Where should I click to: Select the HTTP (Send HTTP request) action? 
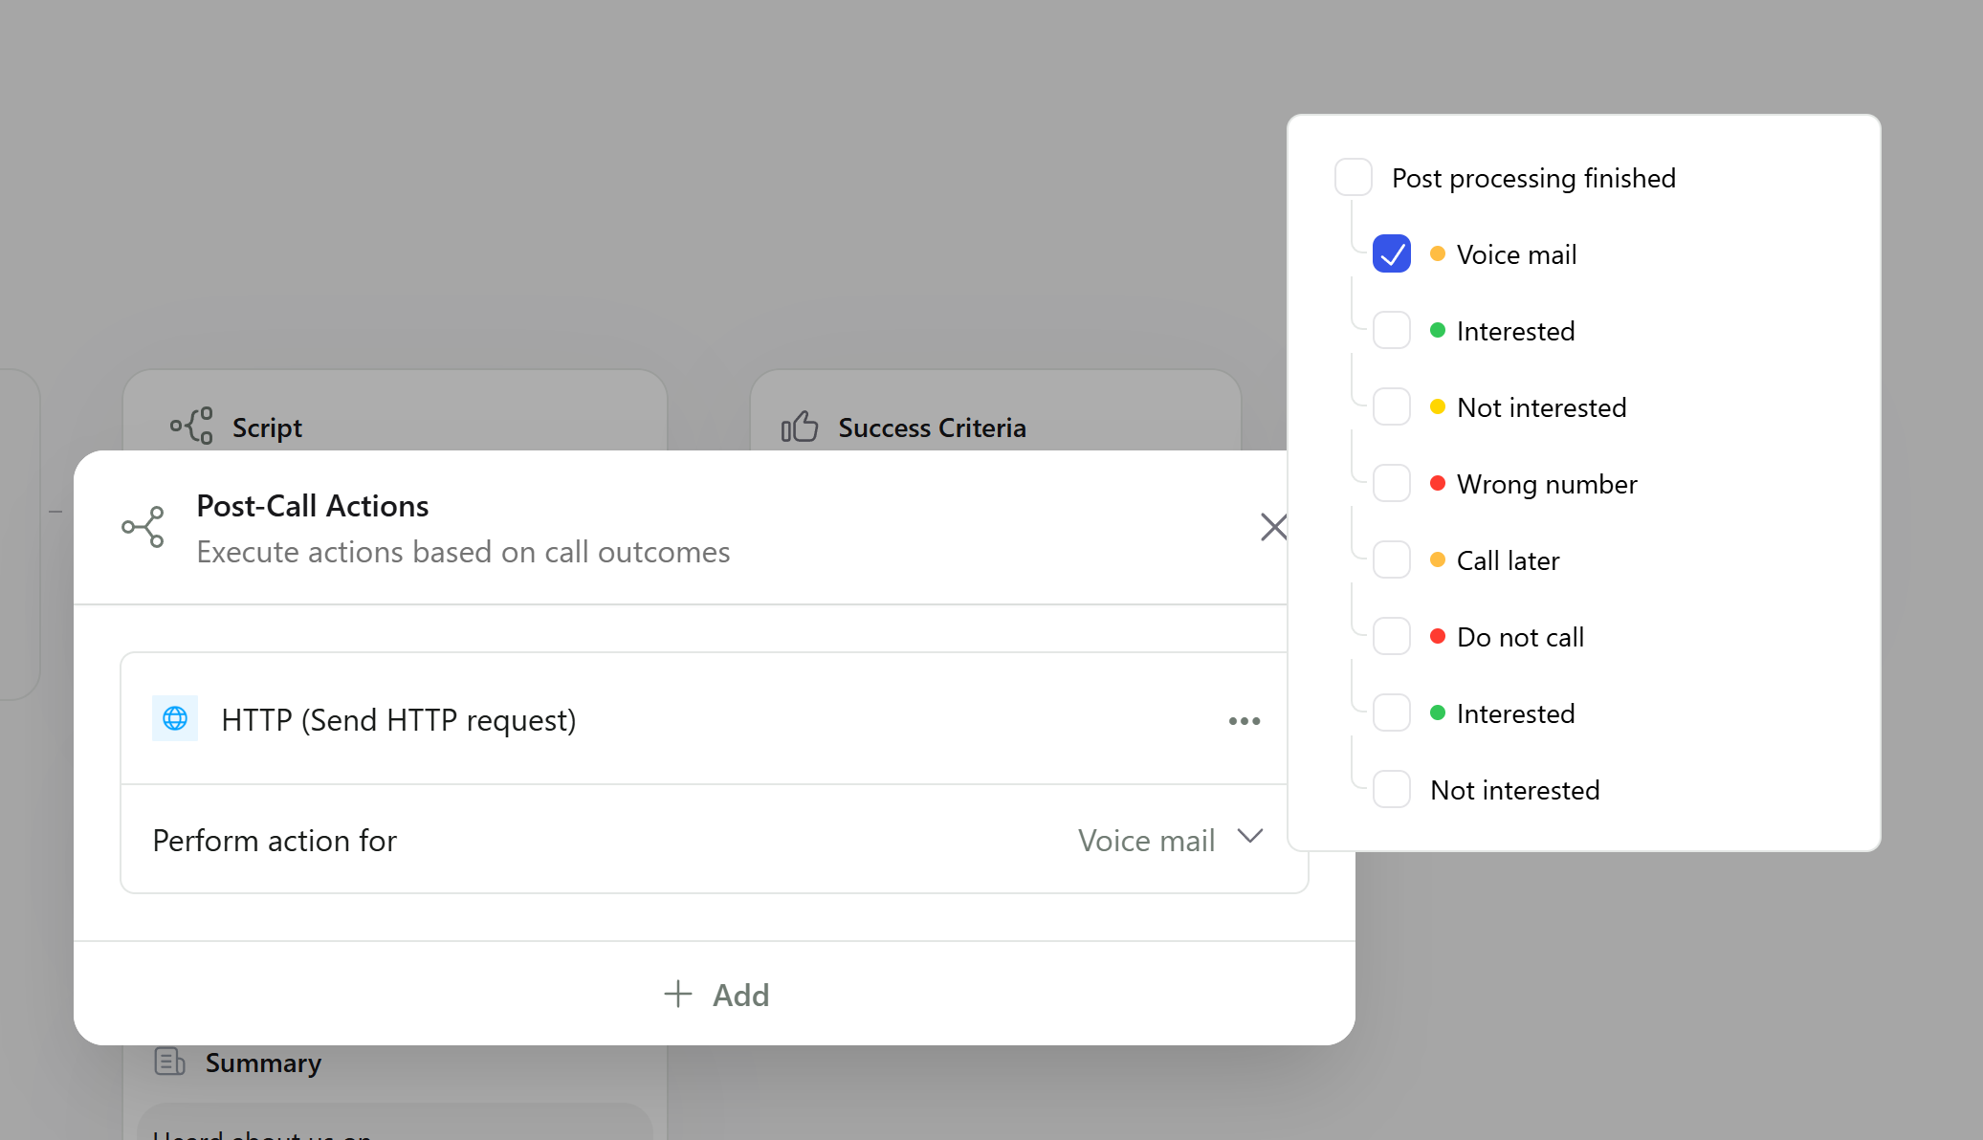coord(399,719)
